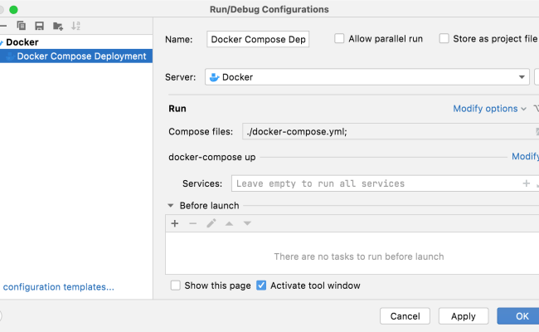
Task: Enable Allow parallel run checkbox
Action: click(339, 39)
